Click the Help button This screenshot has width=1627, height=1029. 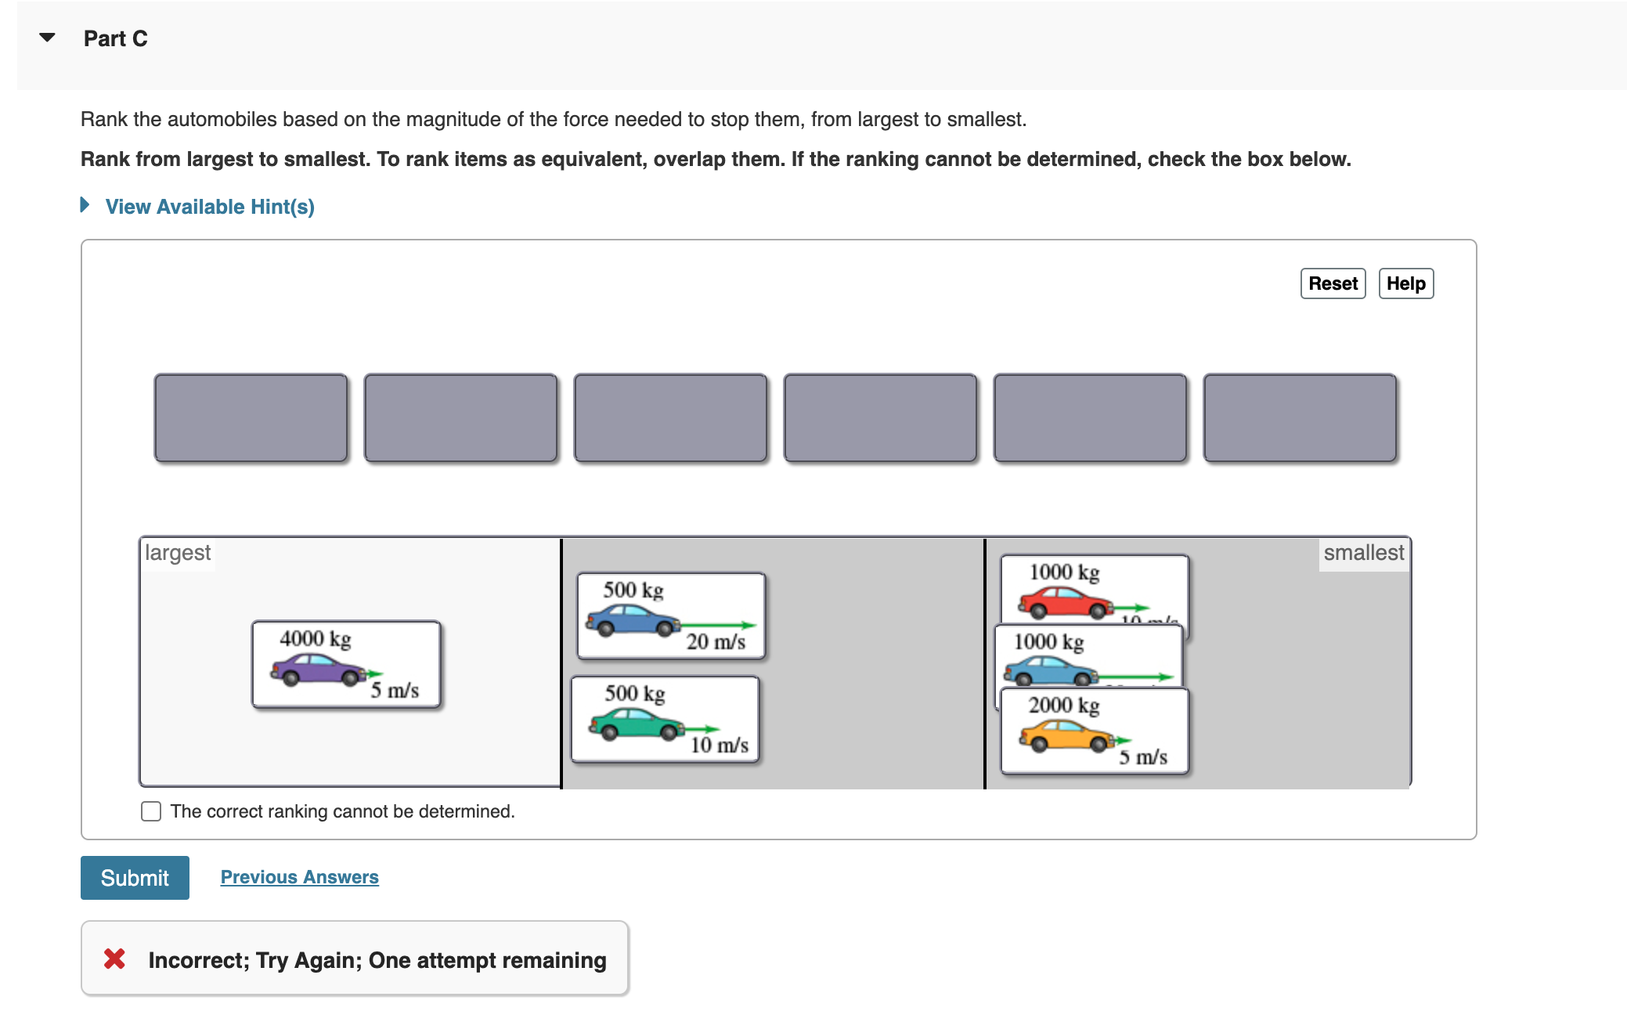1405,283
